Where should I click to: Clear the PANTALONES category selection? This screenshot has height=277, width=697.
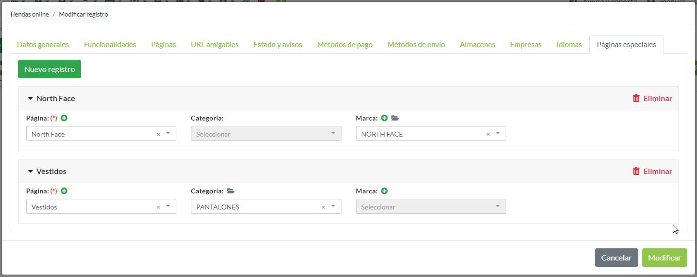click(323, 207)
